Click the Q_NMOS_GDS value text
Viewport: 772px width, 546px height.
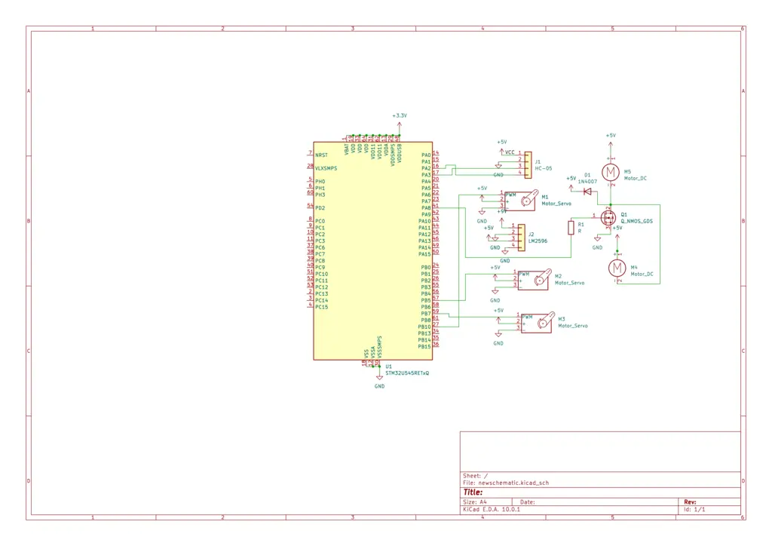click(x=636, y=222)
